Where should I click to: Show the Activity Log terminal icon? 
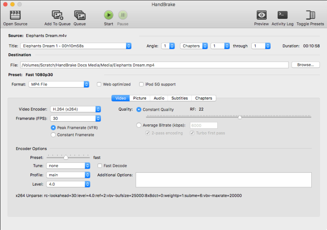282,15
